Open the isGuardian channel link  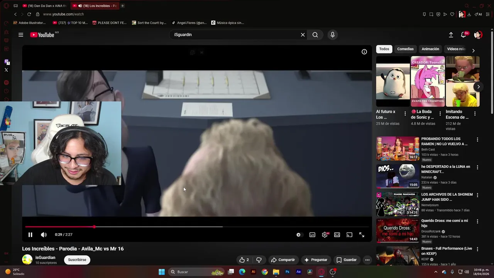pyautogui.click(x=45, y=258)
